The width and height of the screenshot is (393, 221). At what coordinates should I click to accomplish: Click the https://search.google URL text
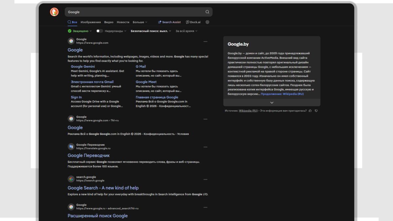90,181
